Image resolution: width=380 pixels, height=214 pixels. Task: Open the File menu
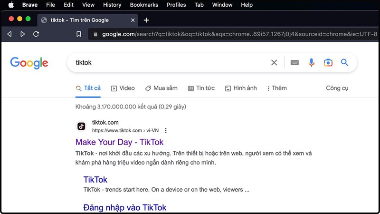pyautogui.click(x=50, y=5)
